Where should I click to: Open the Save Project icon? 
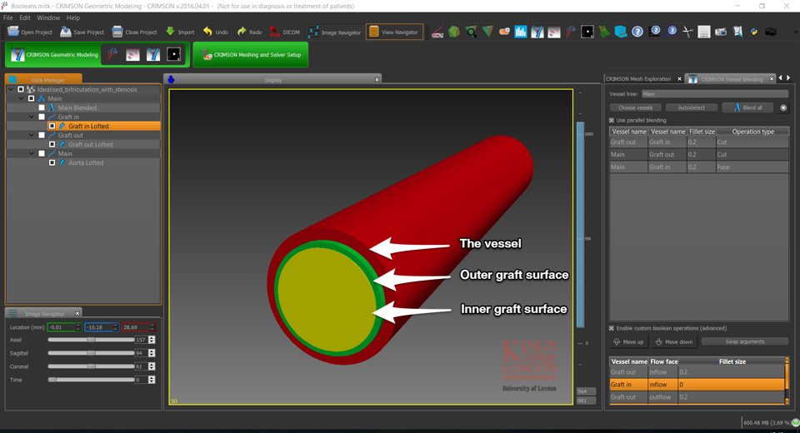(x=65, y=32)
